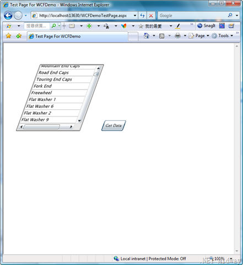Image resolution: width=243 pixels, height=265 pixels.
Task: Click the green circular toolbar icon
Action: coord(89,26)
